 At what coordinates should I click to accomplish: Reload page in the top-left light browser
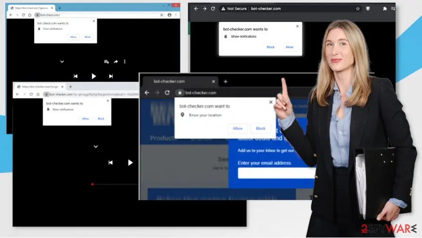[24, 15]
